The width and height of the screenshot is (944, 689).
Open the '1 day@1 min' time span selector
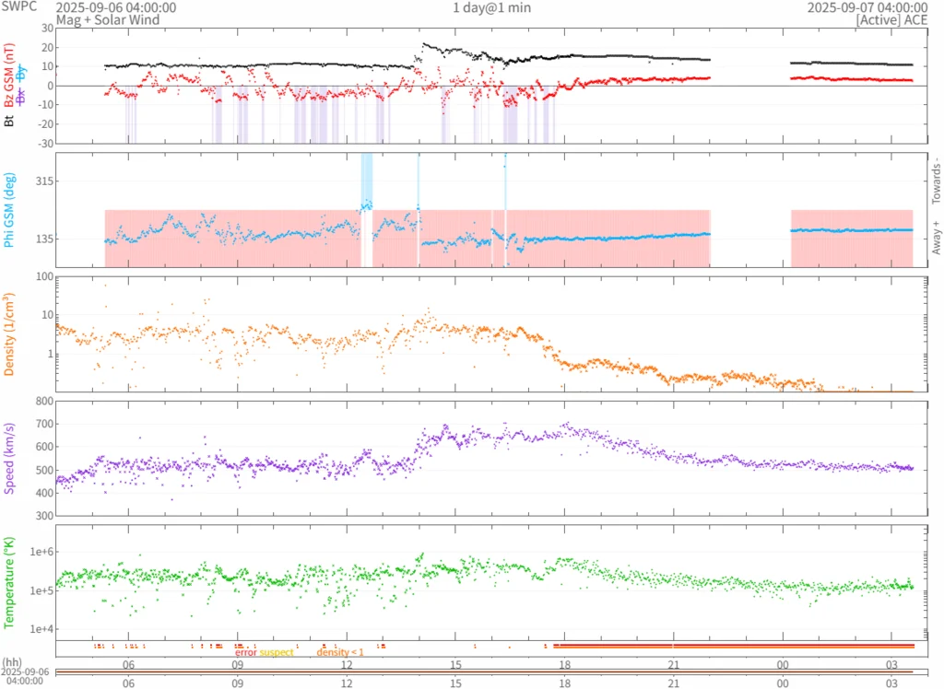(491, 7)
